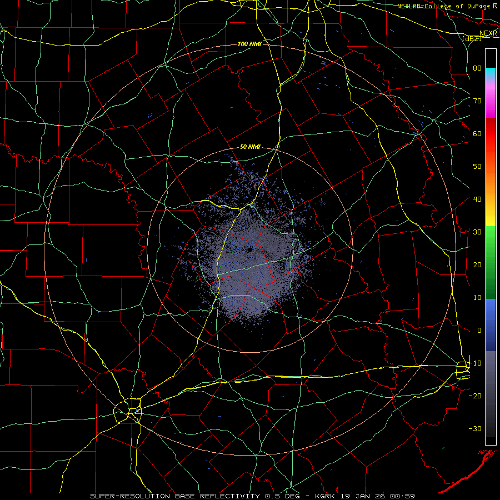Click the [dBZ] unit label above color bar
The image size is (500, 500).
tap(472, 38)
